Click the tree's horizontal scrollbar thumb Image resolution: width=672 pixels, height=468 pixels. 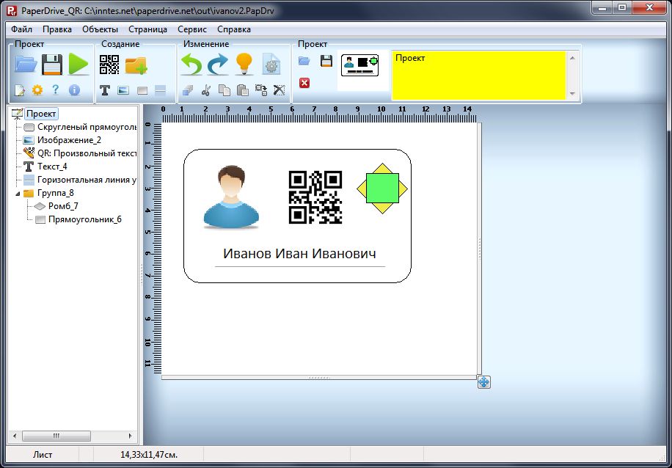tap(56, 436)
